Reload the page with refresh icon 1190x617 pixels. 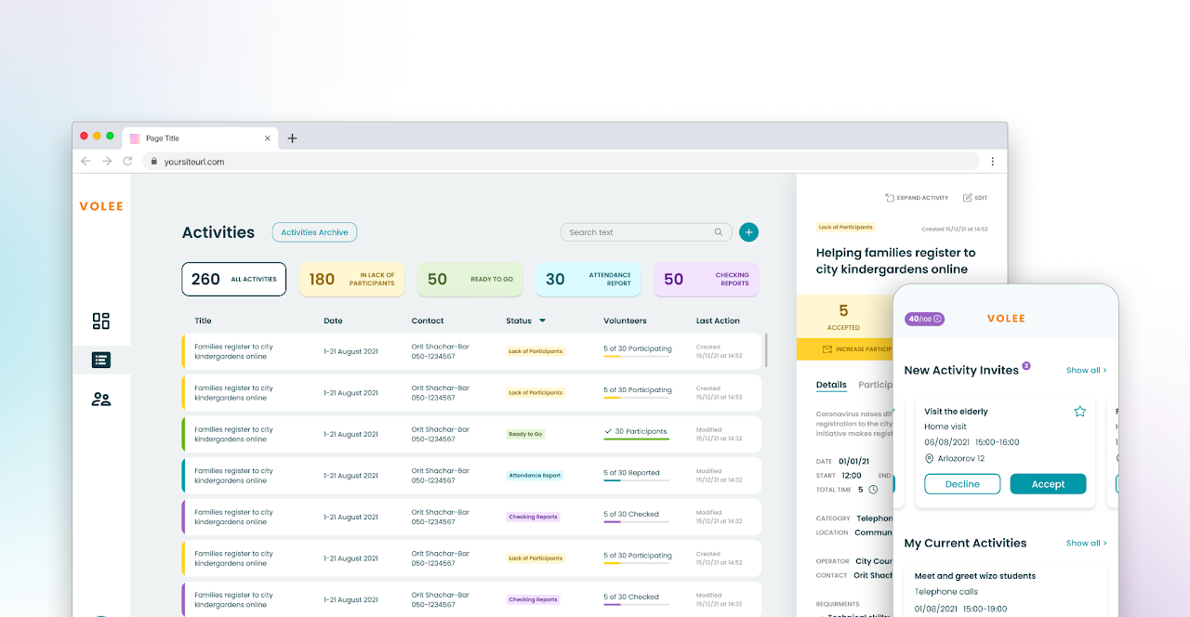click(127, 161)
